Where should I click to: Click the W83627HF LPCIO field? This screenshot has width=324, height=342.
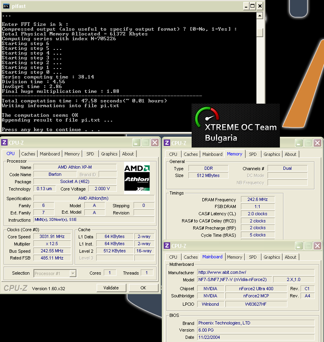[x=256, y=304]
